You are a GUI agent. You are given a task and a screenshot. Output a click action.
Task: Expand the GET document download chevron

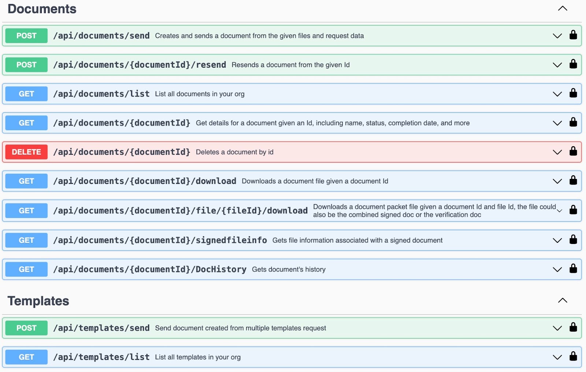point(557,181)
